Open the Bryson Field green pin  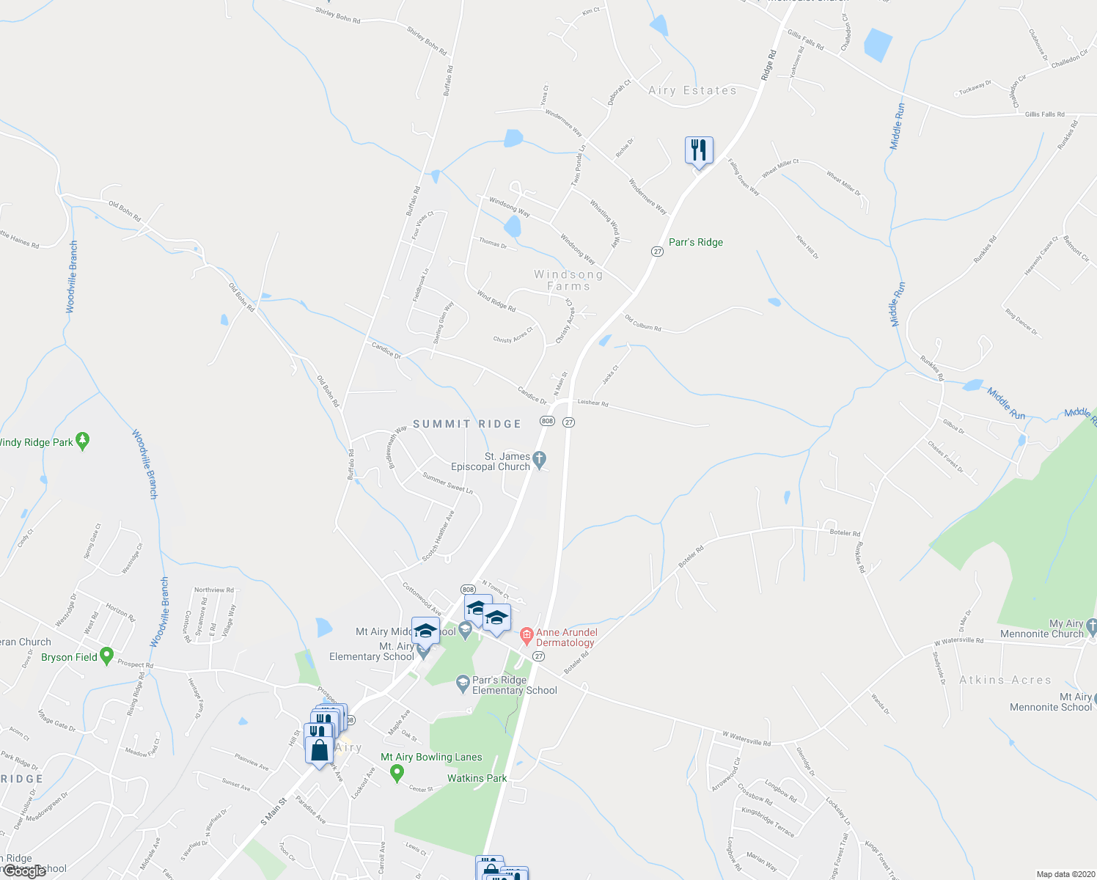(106, 656)
